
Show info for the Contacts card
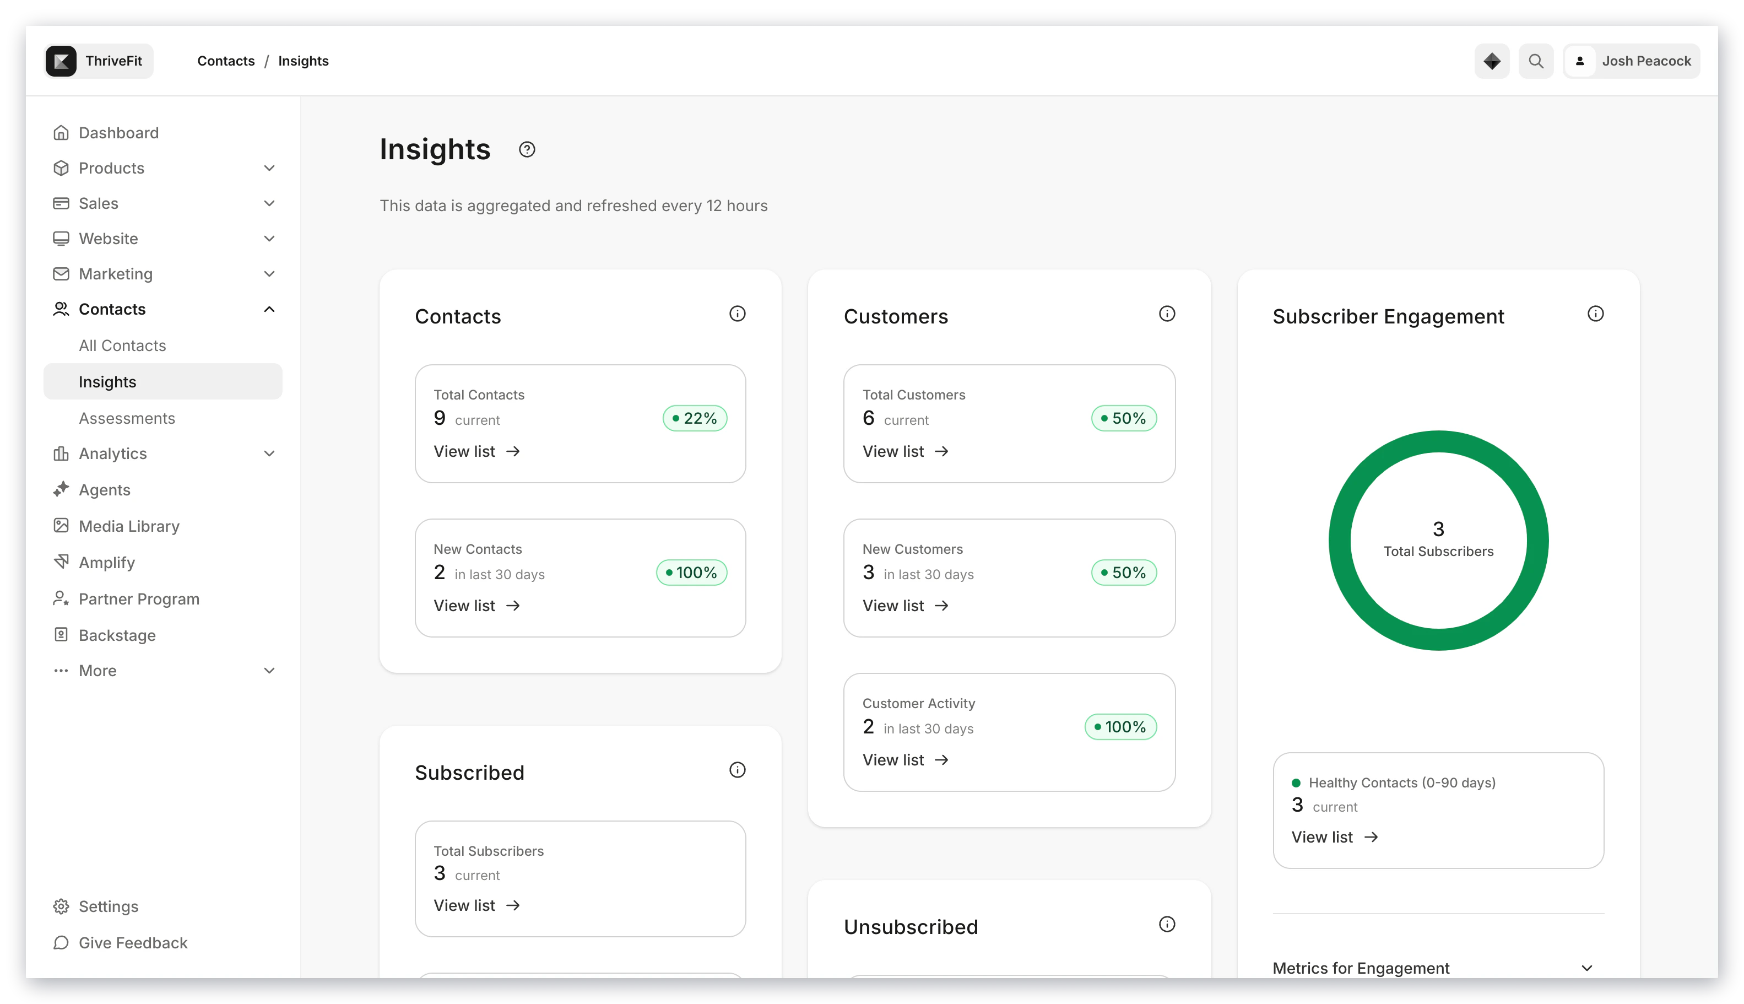coord(737,314)
